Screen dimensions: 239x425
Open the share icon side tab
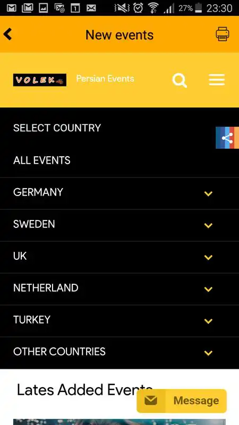coord(227,138)
